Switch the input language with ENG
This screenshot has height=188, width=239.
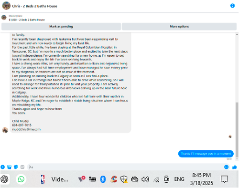coord(179,179)
